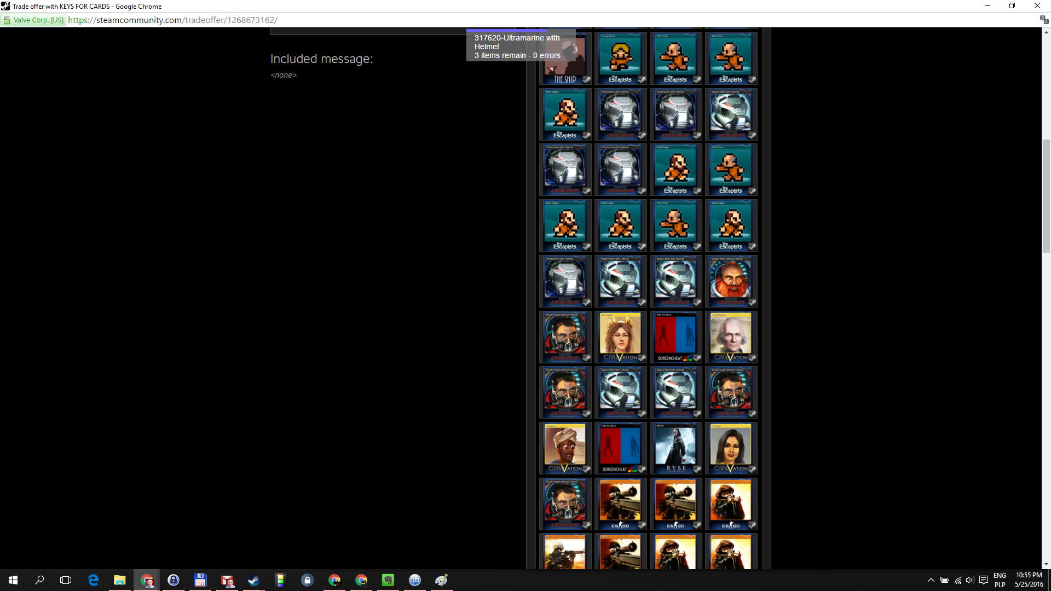Open Microsoft Edge from taskbar
This screenshot has height=591, width=1051.
tap(93, 580)
